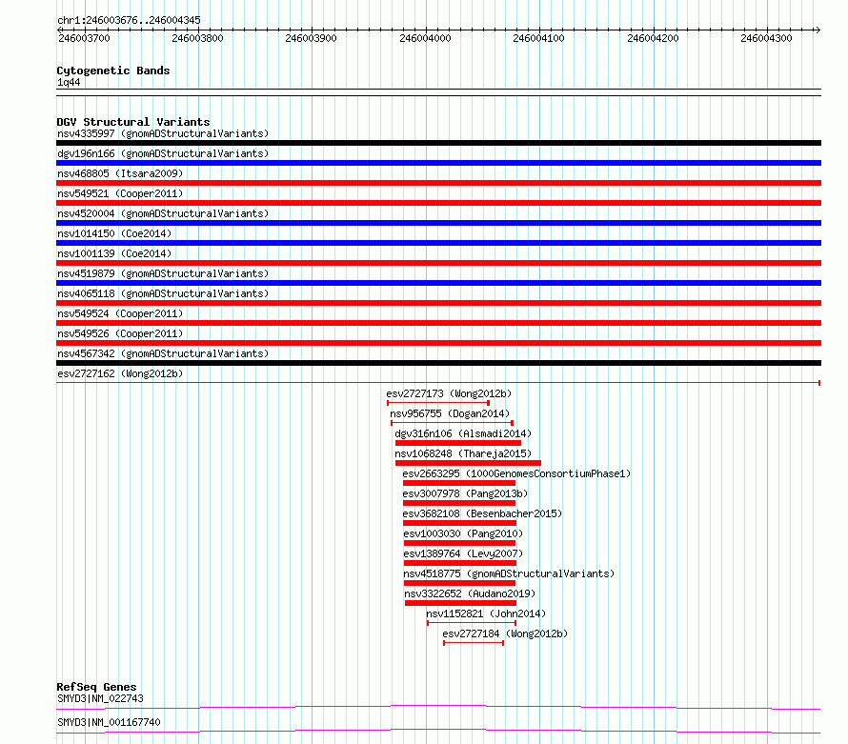Select variant label esv3682108 (Besenbacher2015)

pyautogui.click(x=482, y=513)
